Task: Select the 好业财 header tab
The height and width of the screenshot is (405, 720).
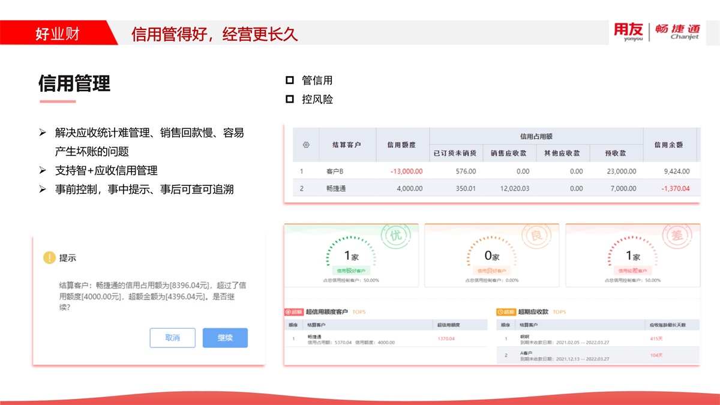Action: [x=57, y=34]
